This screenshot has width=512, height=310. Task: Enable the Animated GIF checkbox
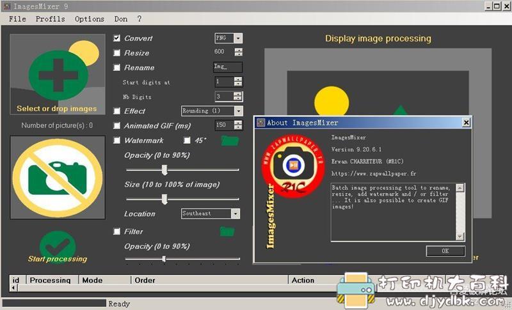click(x=116, y=125)
